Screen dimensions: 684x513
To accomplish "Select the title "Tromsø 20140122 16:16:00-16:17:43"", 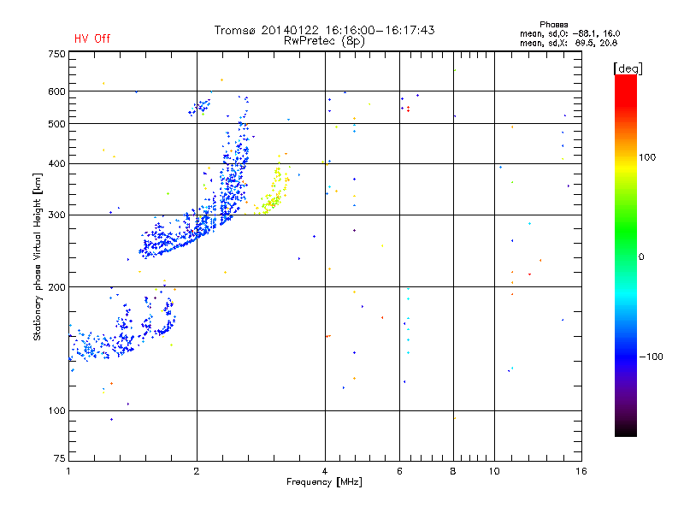I will 325,30.
